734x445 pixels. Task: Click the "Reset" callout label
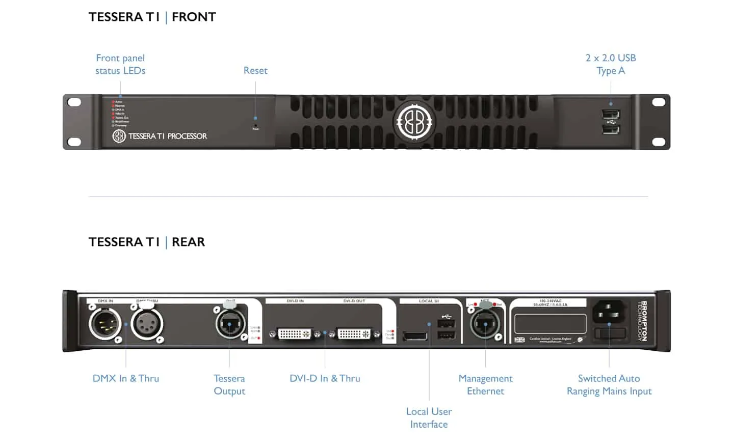point(255,71)
